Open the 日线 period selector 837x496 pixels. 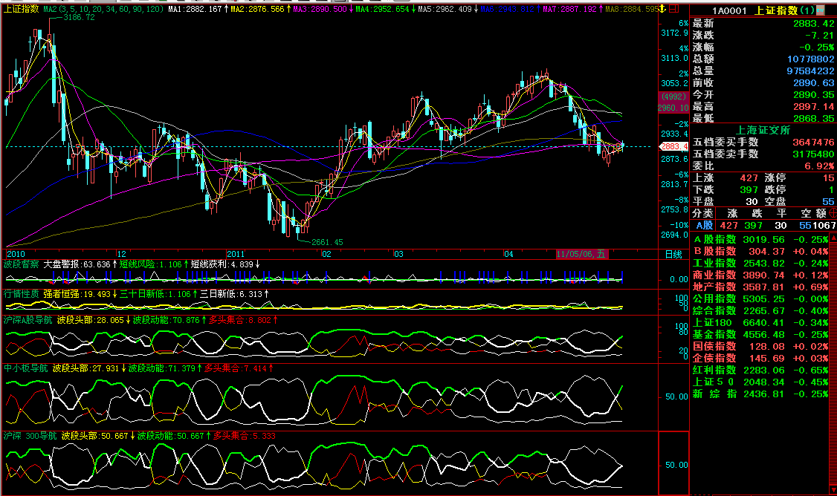tap(673, 255)
